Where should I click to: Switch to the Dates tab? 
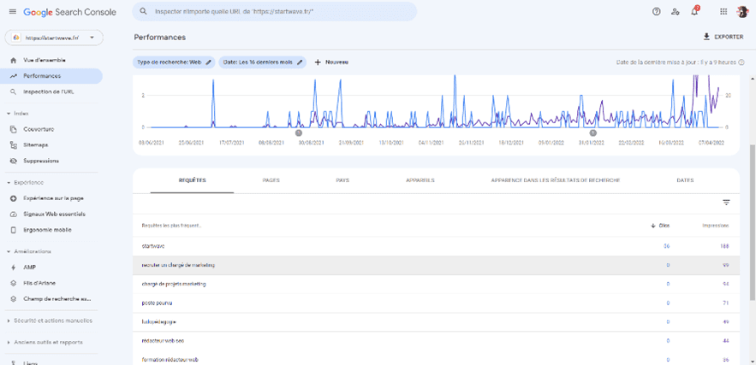click(685, 180)
